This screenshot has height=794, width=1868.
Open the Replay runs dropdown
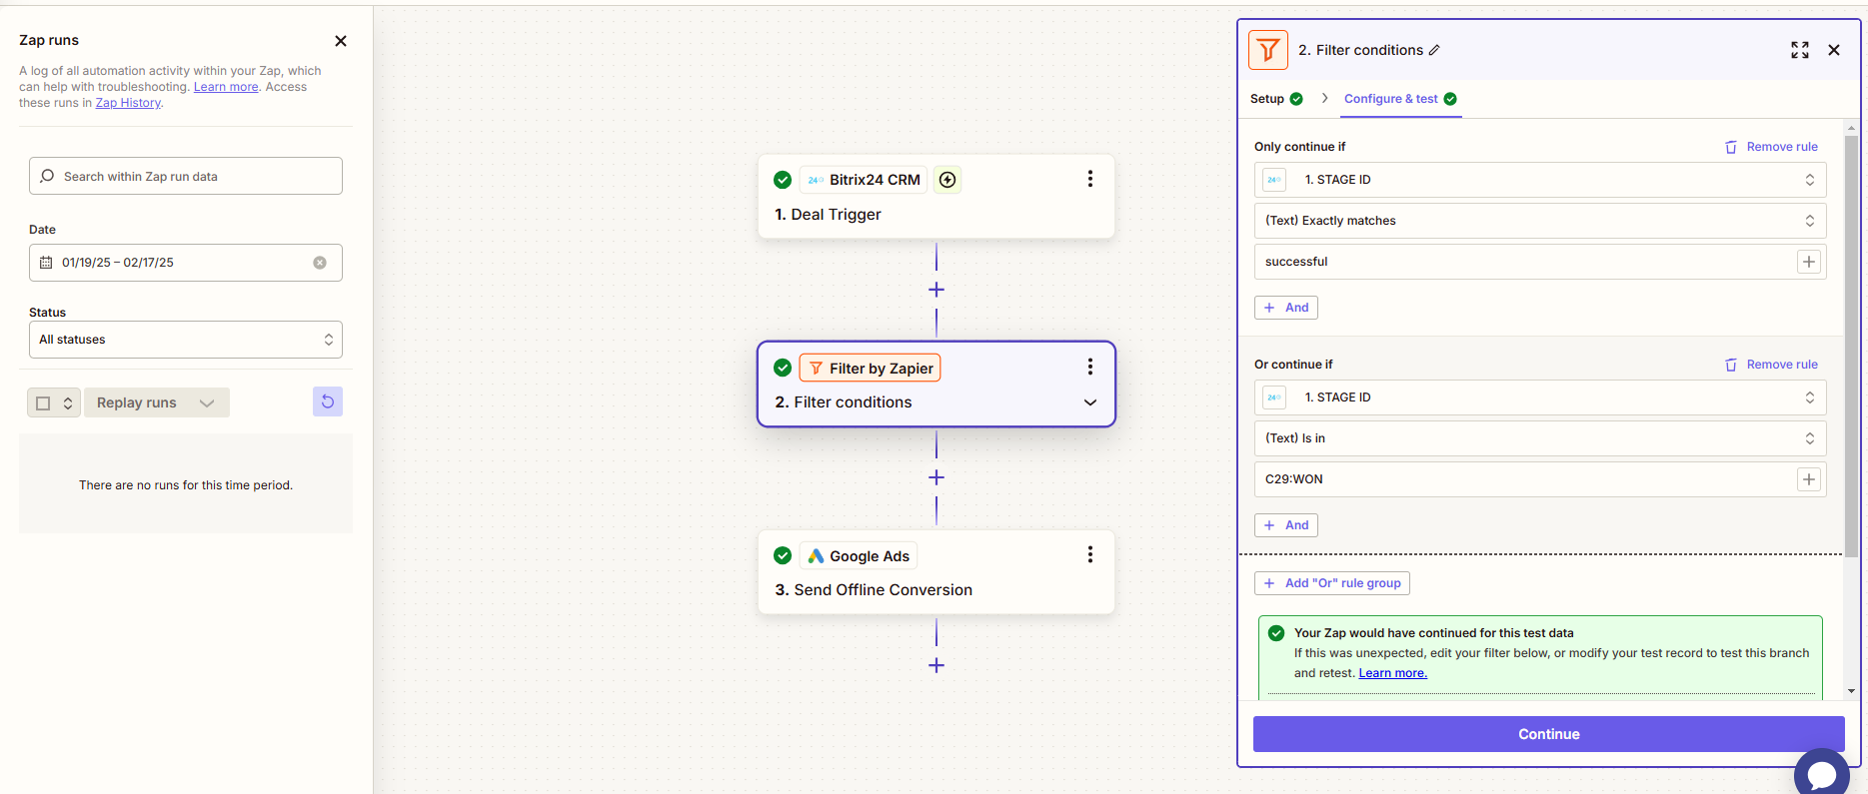(x=157, y=402)
